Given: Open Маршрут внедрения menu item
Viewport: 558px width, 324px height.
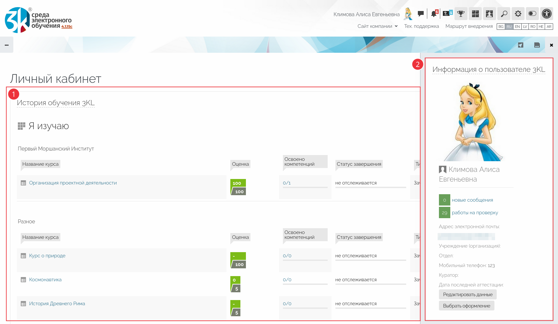Looking at the screenshot, I should click(469, 26).
